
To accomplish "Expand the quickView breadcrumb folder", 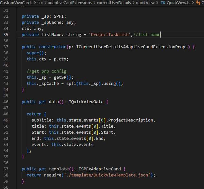I will (144, 3).
